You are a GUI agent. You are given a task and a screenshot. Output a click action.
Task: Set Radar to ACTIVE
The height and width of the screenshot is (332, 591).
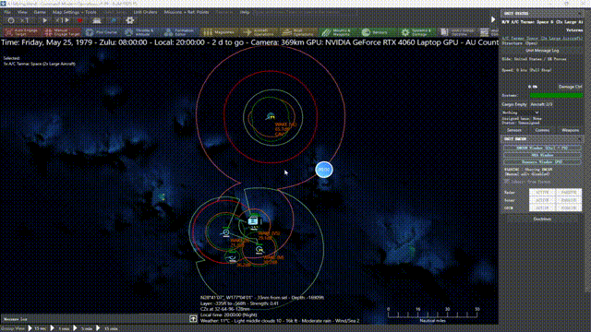point(542,193)
